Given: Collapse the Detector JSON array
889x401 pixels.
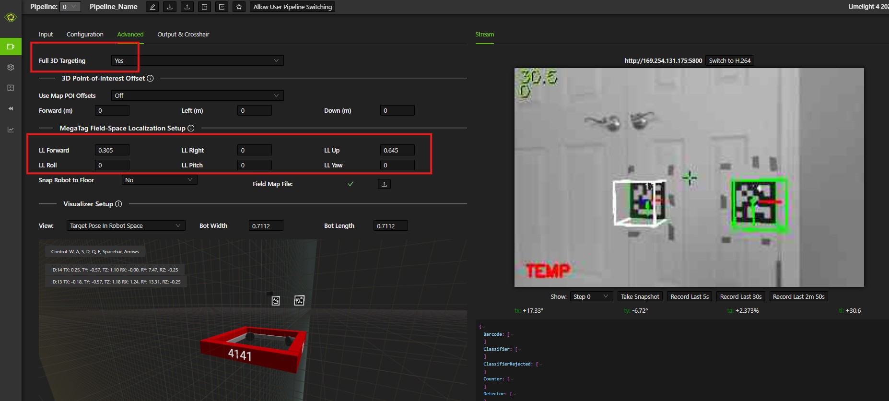Looking at the screenshot, I should [515, 394].
